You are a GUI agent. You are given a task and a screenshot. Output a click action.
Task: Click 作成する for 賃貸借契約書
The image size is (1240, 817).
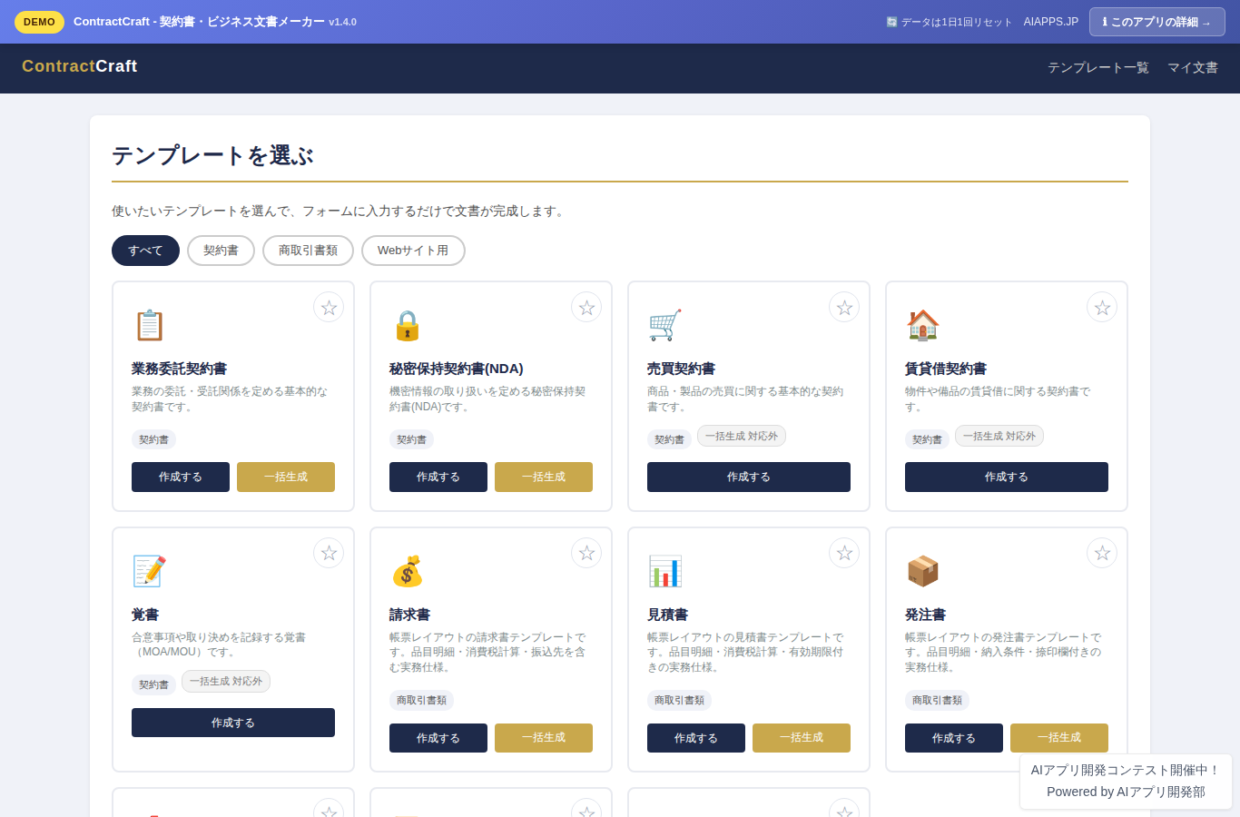point(1007,477)
